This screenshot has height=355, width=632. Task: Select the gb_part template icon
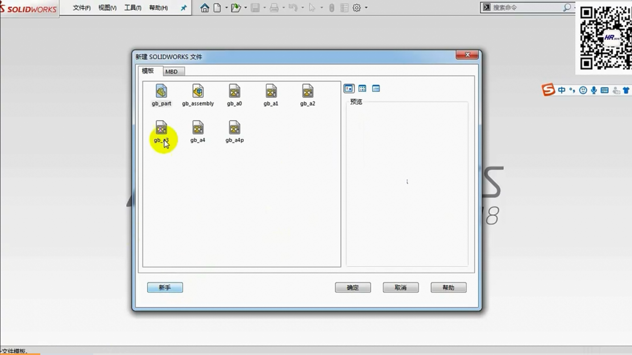point(161,92)
